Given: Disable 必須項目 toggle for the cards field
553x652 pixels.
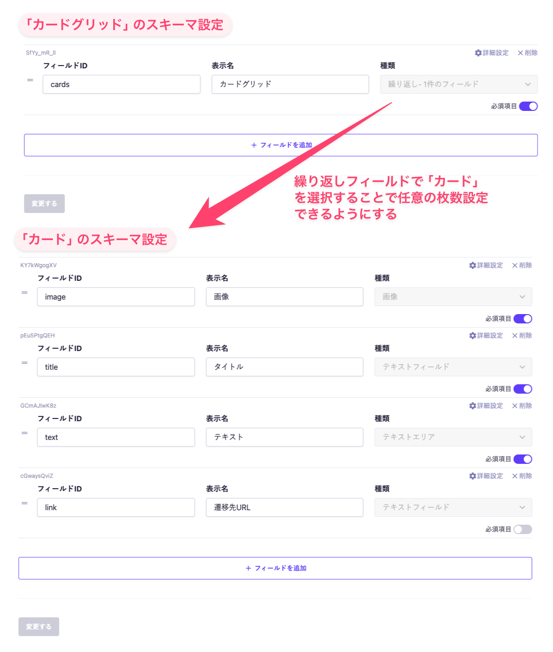Looking at the screenshot, I should pyautogui.click(x=528, y=106).
